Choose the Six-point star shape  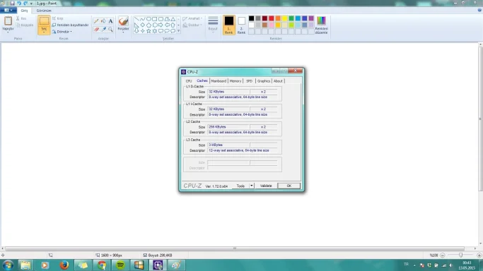click(x=155, y=31)
